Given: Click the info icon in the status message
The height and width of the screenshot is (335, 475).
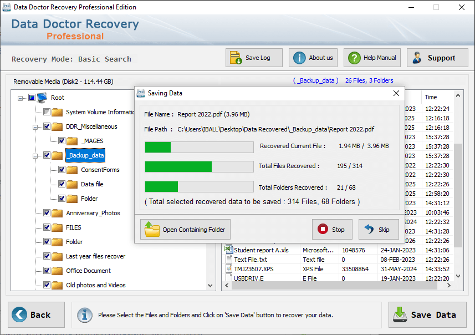Looking at the screenshot, I should pos(84,315).
